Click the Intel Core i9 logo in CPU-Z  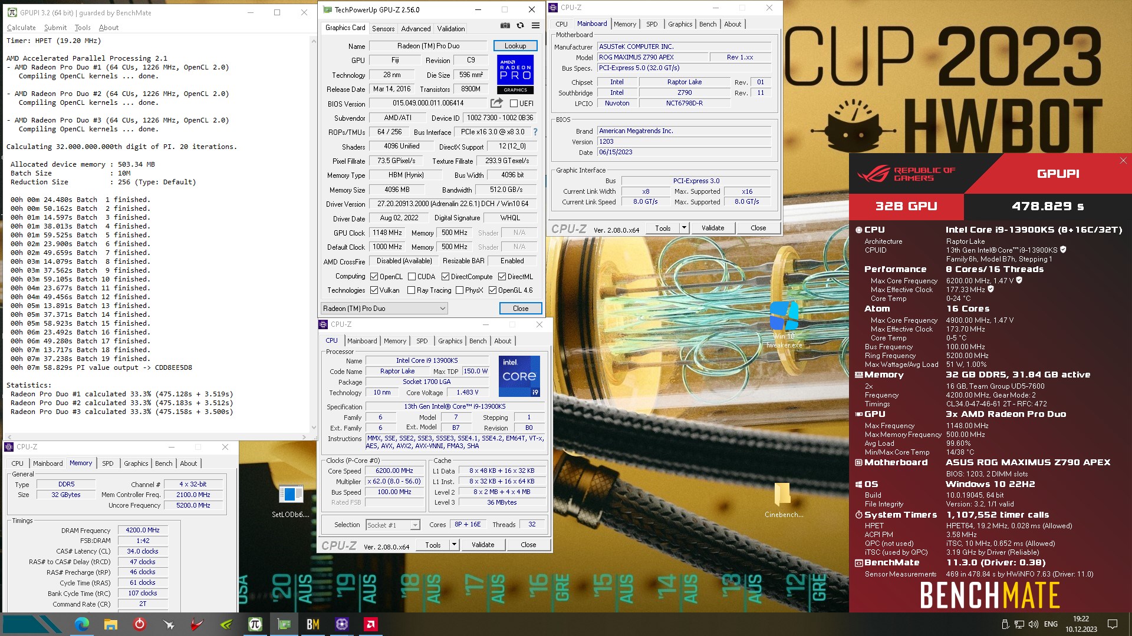(519, 376)
